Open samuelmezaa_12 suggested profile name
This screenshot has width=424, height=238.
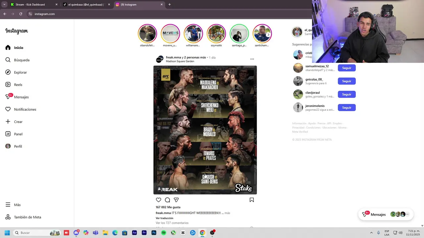317,66
